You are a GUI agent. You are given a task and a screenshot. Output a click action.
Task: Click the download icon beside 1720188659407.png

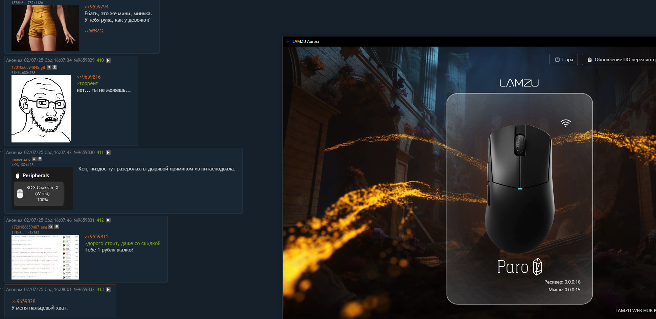point(57,227)
